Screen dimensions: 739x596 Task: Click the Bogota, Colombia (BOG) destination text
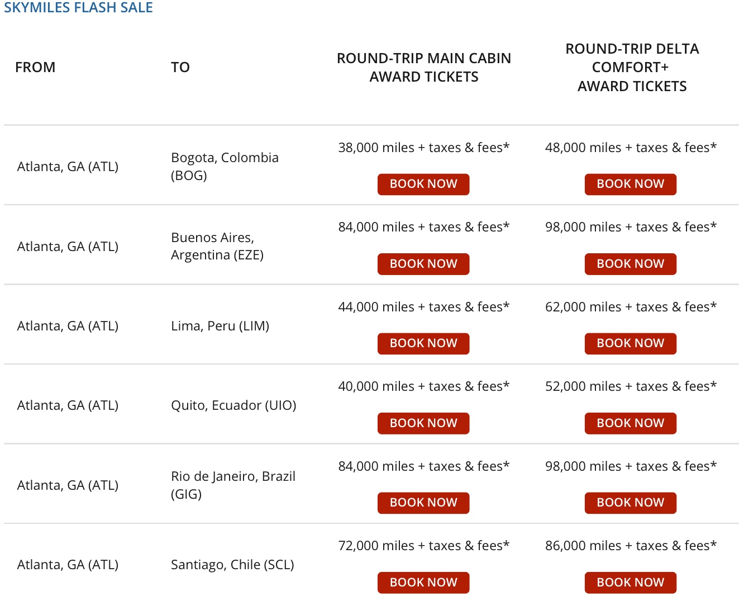225,166
